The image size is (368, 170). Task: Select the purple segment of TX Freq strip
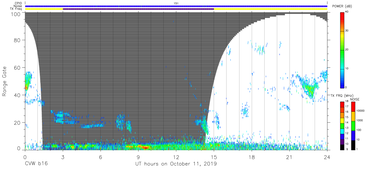(x=138, y=9)
